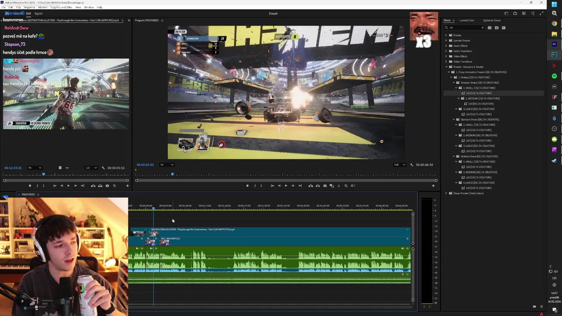This screenshot has width=562, height=316.
Task: Click Drag Video Only icon in Source monitor
Action: [x=60, y=168]
